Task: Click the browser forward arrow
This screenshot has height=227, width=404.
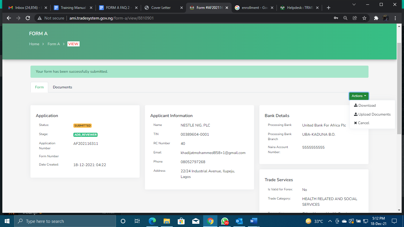Action: tap(18, 18)
